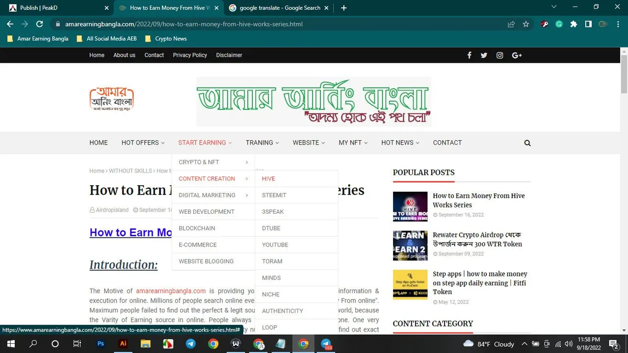The image size is (628, 353).
Task: Expand the HOT NEWS dropdown
Action: click(x=400, y=143)
